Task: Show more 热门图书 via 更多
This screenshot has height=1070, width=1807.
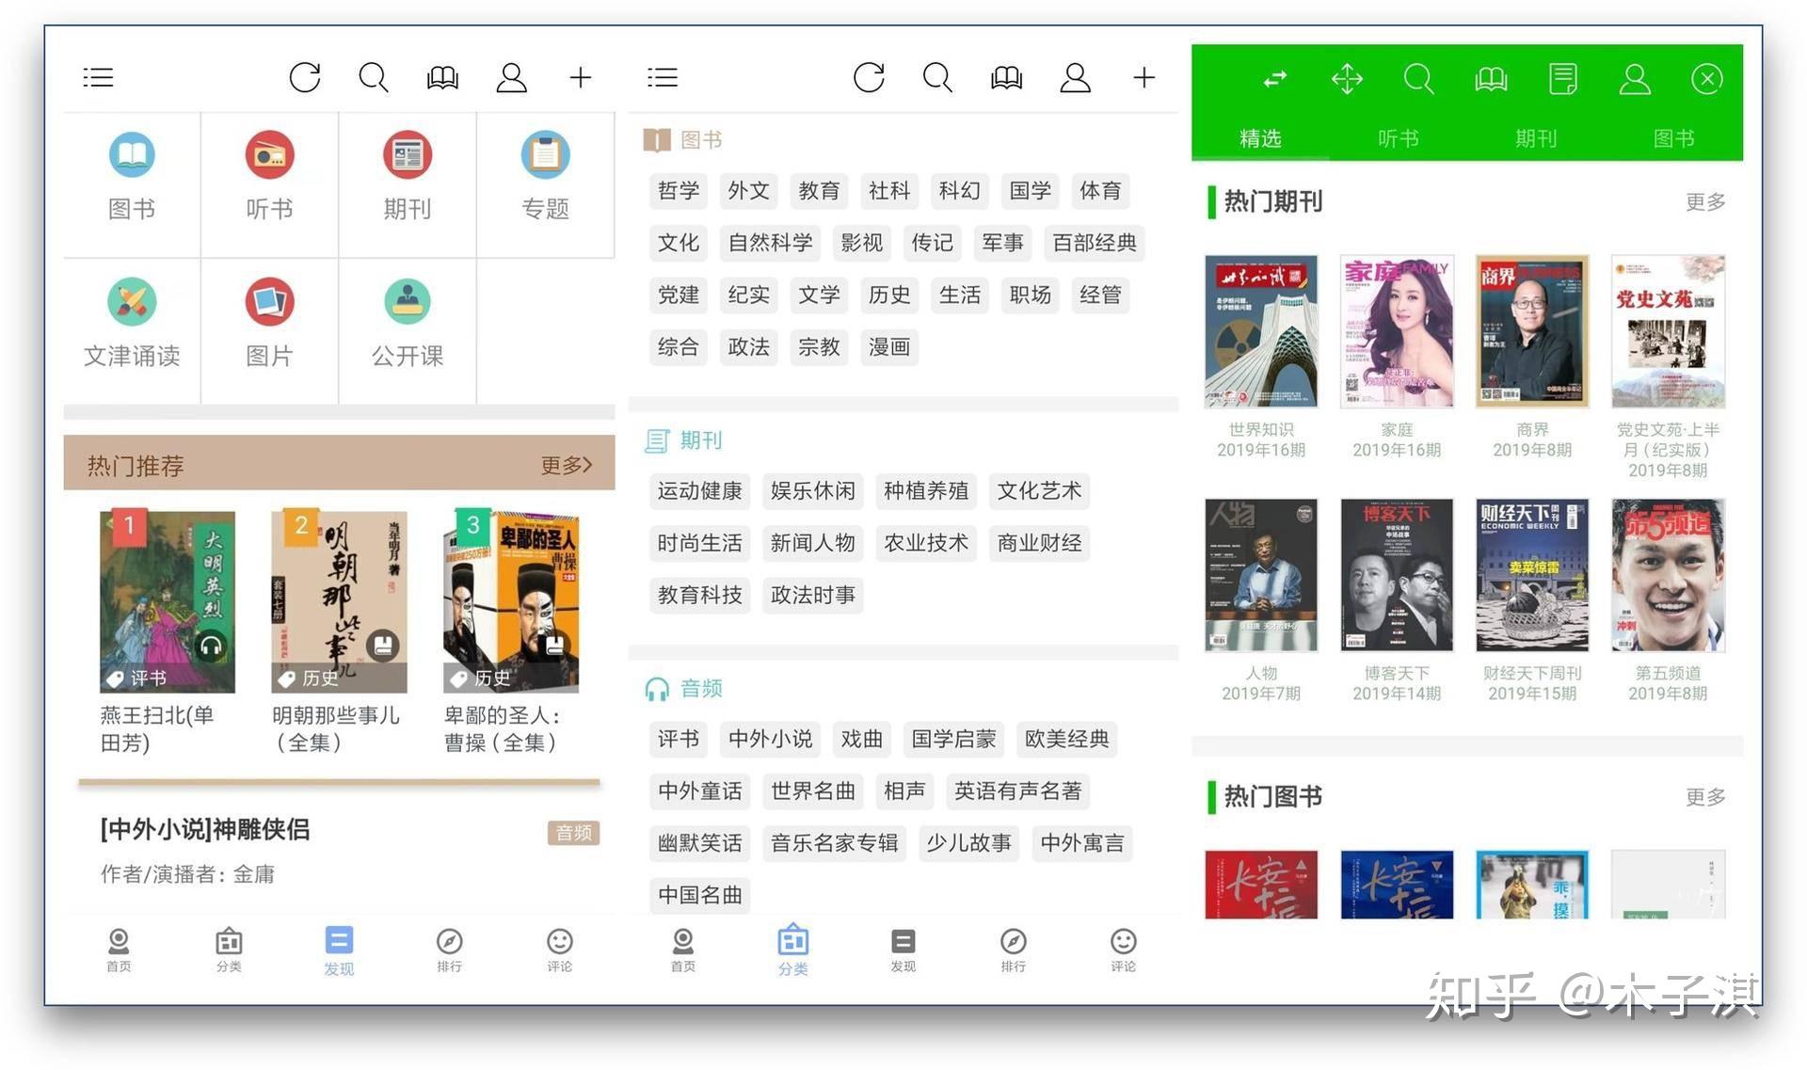Action: click(x=1704, y=797)
